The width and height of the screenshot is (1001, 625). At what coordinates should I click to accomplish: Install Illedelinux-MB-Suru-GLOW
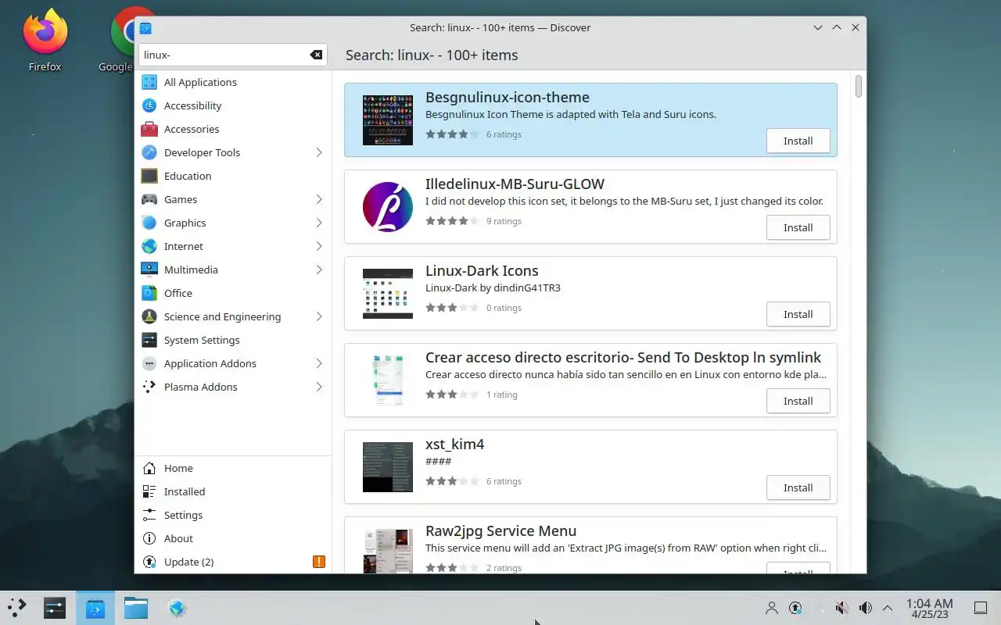[798, 227]
